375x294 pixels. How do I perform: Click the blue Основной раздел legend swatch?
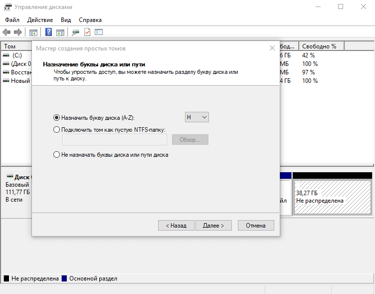tap(64, 279)
